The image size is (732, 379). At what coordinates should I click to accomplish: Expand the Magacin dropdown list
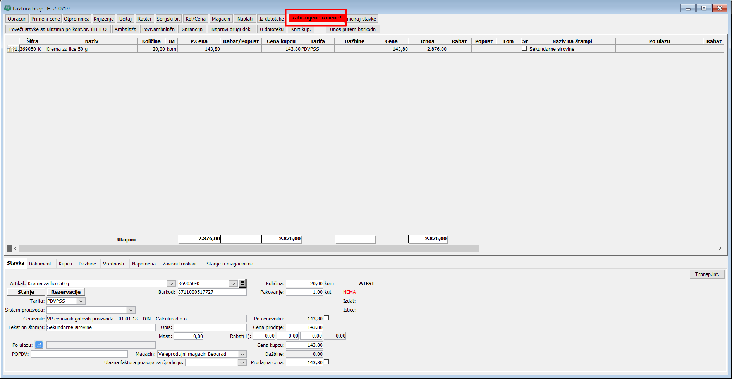pyautogui.click(x=242, y=354)
